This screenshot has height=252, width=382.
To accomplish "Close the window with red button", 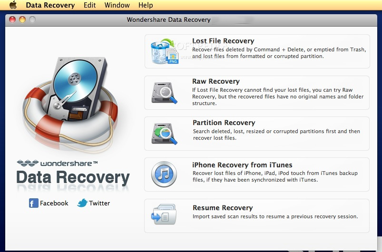I will [x=12, y=19].
